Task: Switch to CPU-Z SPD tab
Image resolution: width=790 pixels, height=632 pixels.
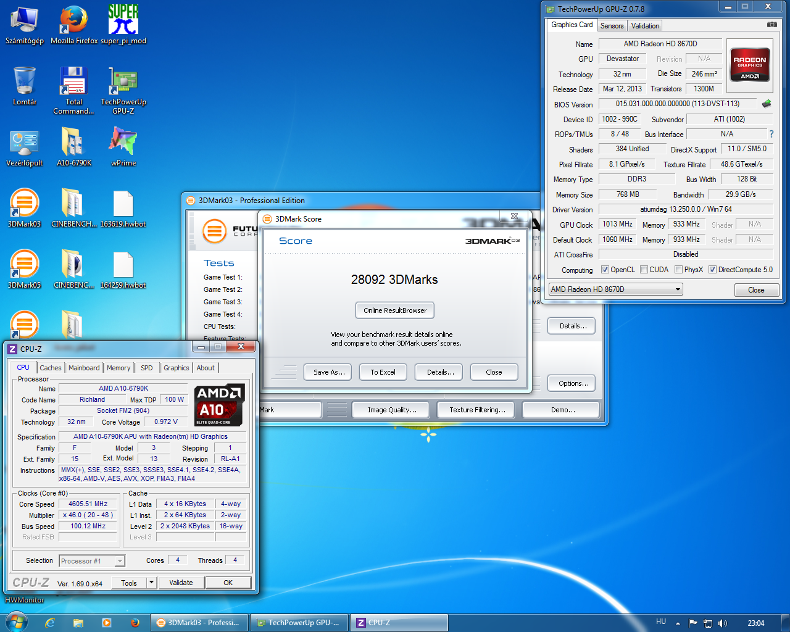Action: point(146,368)
